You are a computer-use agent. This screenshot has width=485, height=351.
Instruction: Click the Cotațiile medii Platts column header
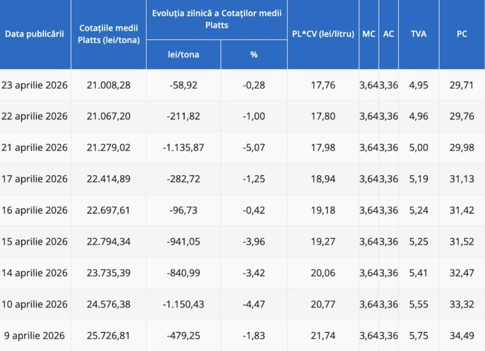108,34
